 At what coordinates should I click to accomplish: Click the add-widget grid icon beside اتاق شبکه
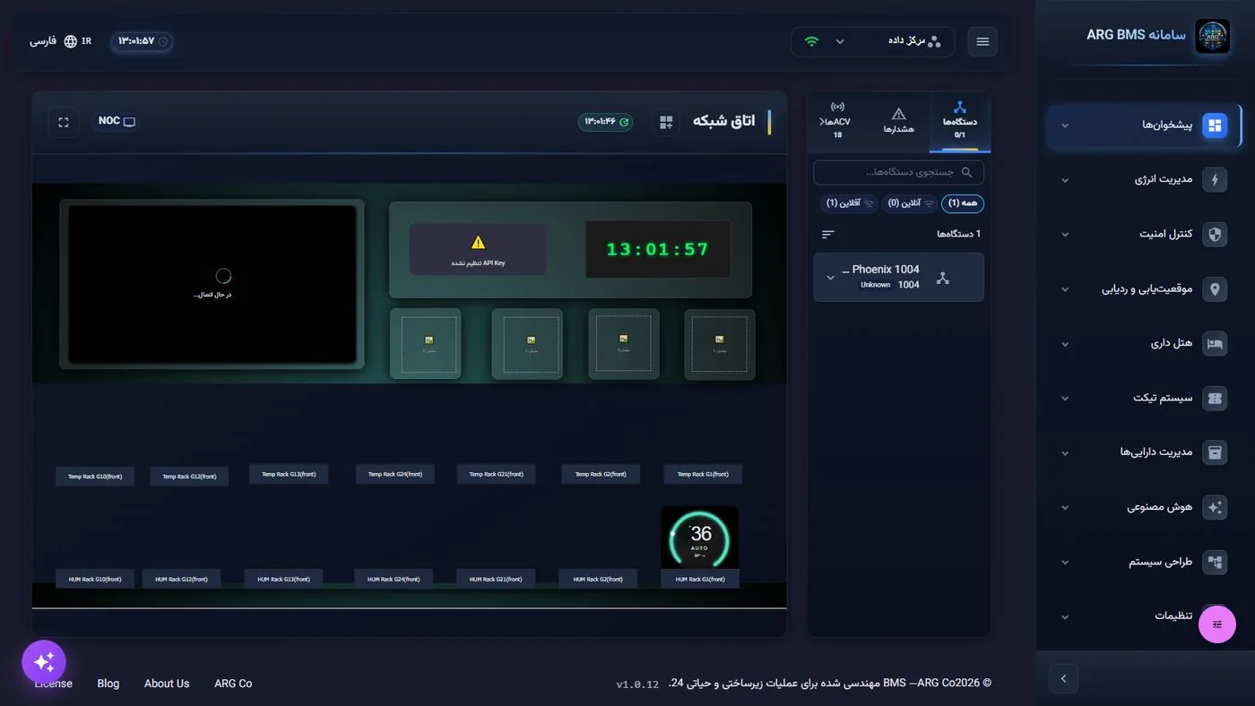coord(666,122)
